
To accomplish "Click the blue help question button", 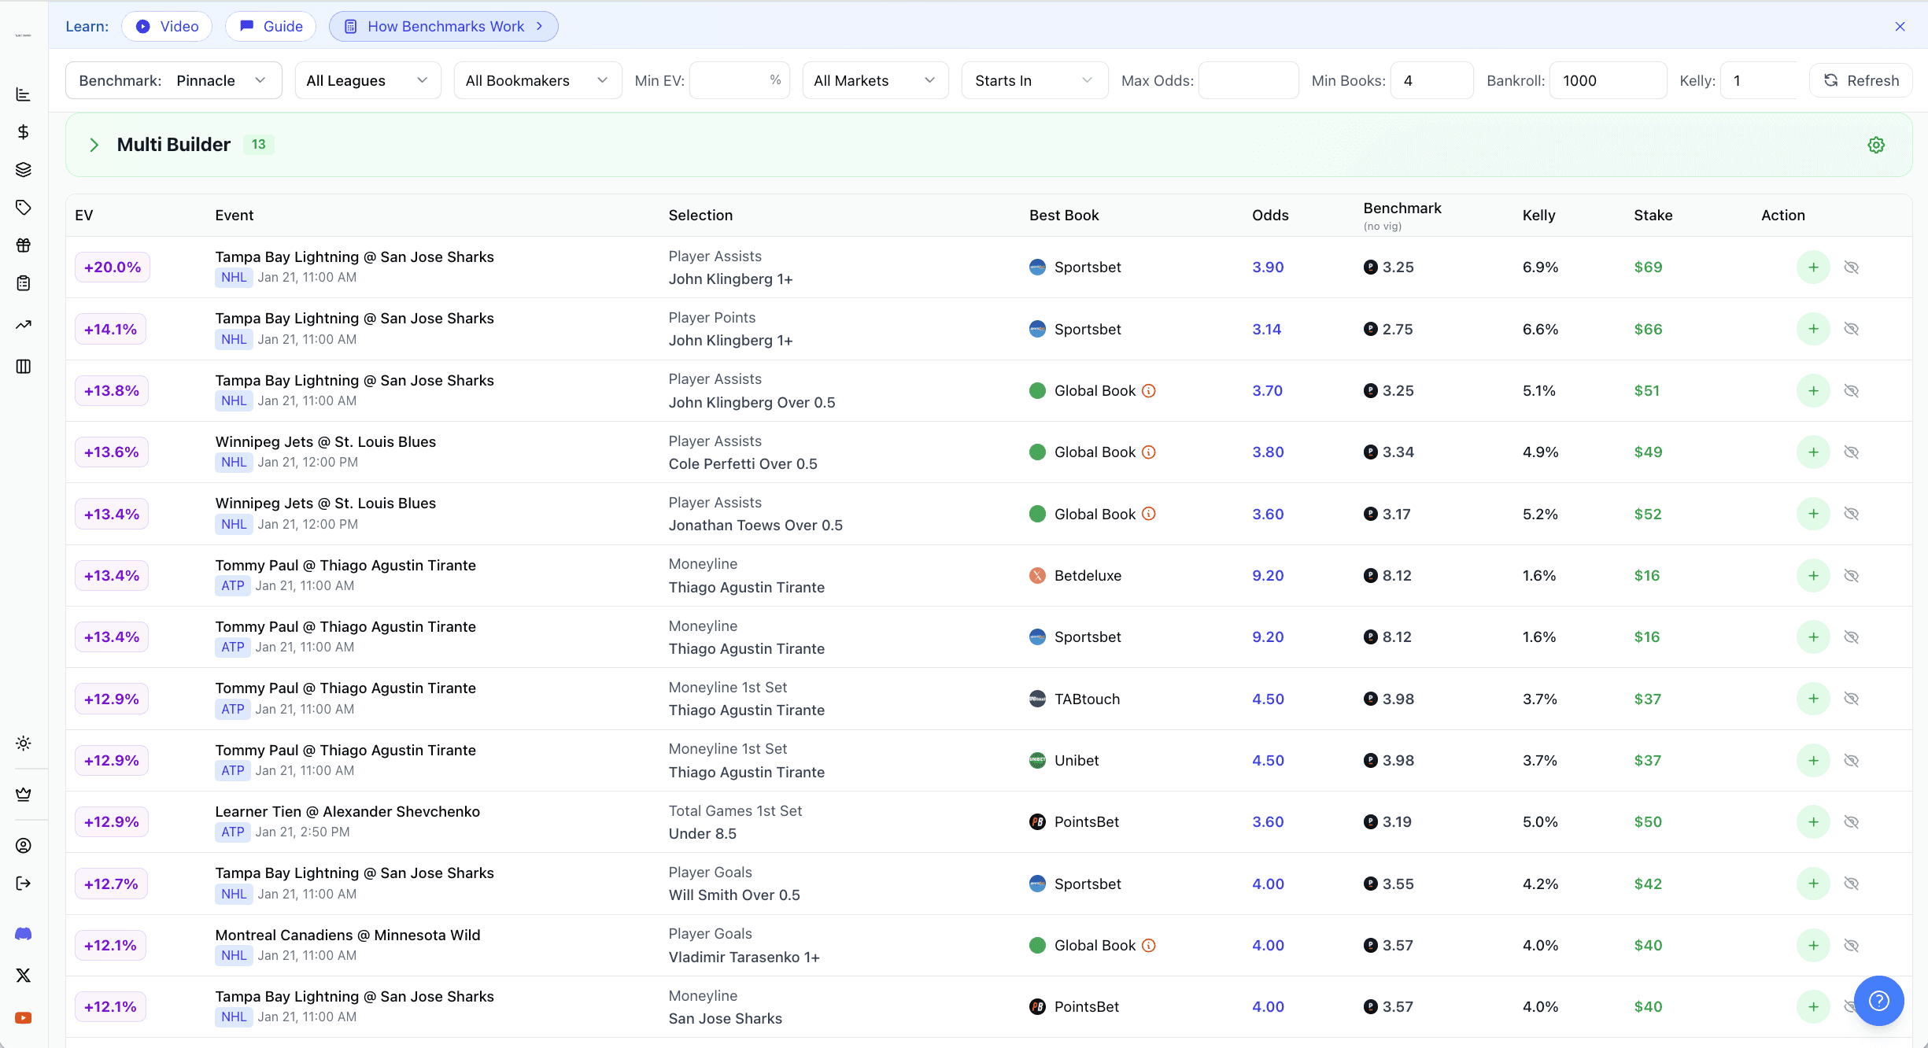I will (x=1878, y=1001).
